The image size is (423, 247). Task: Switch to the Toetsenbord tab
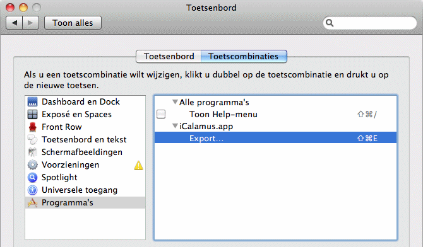(169, 56)
